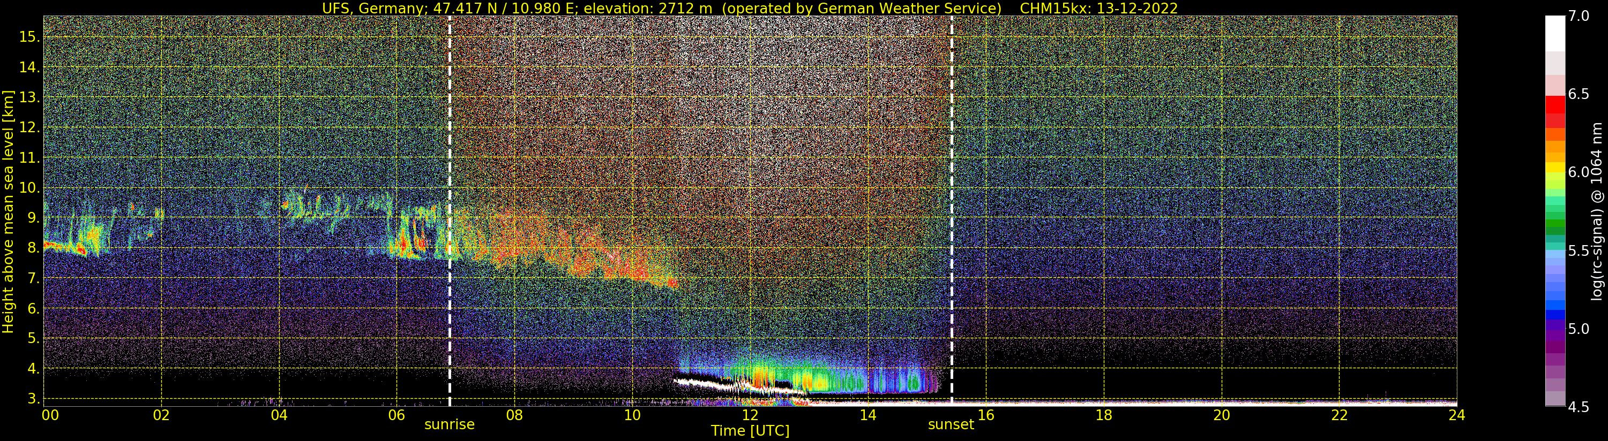This screenshot has width=1608, height=441.
Task: Click the 4.5 tick on the colorbar
Action: tap(1579, 407)
